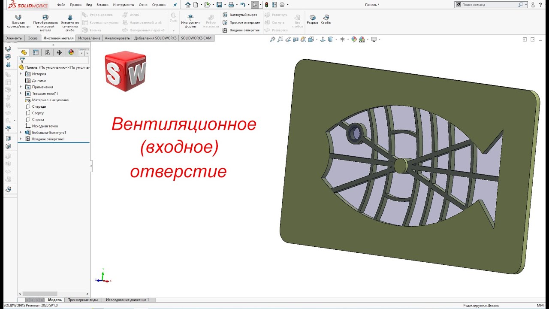The width and height of the screenshot is (549, 309).
Task: Select Материал <не указан> in tree
Action: pyautogui.click(x=47, y=100)
